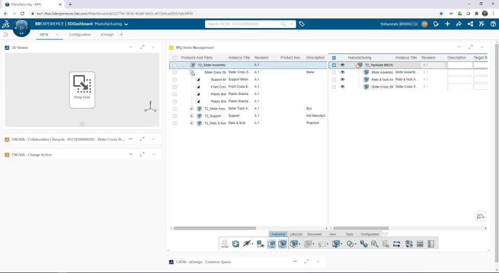Click the two linked cubes icon in toolbar

tap(364, 244)
